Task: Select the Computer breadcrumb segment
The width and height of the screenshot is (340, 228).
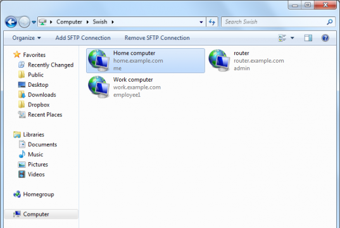Action: 69,22
